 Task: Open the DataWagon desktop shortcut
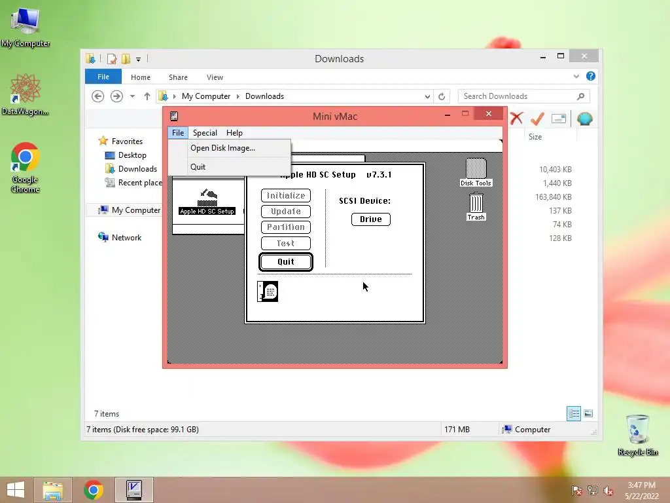point(26,94)
